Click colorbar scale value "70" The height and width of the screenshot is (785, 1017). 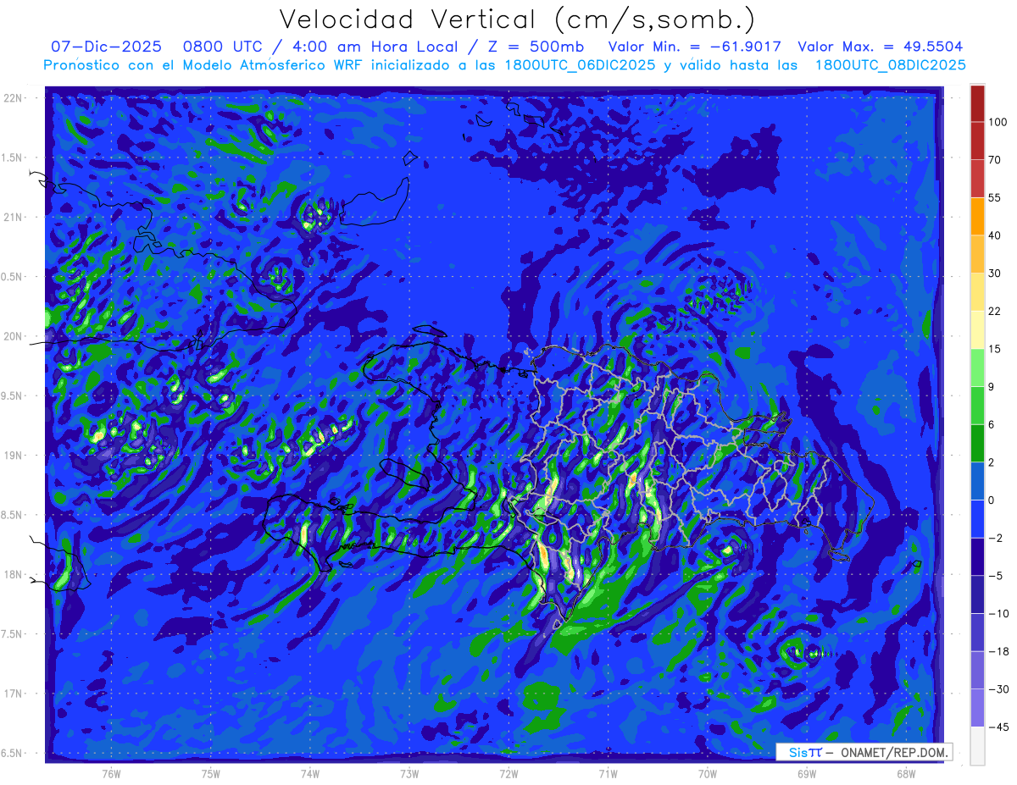point(994,160)
